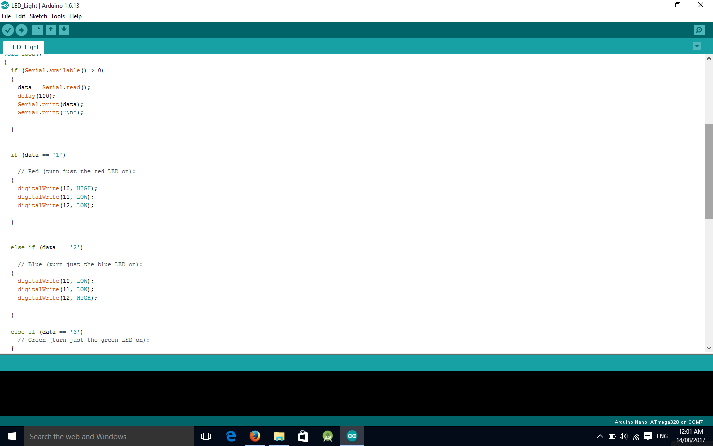Open Android Studio from the taskbar
Viewport: 713px width, 446px height.
328,436
